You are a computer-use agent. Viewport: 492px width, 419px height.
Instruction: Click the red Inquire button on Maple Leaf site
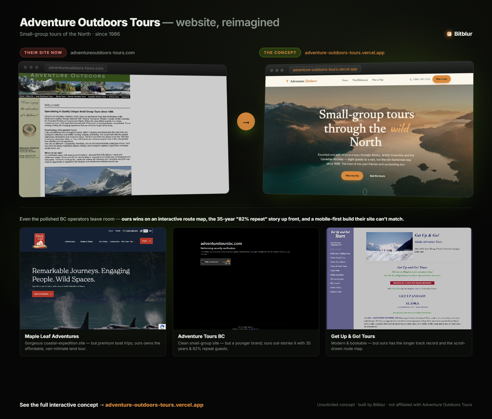point(146,241)
